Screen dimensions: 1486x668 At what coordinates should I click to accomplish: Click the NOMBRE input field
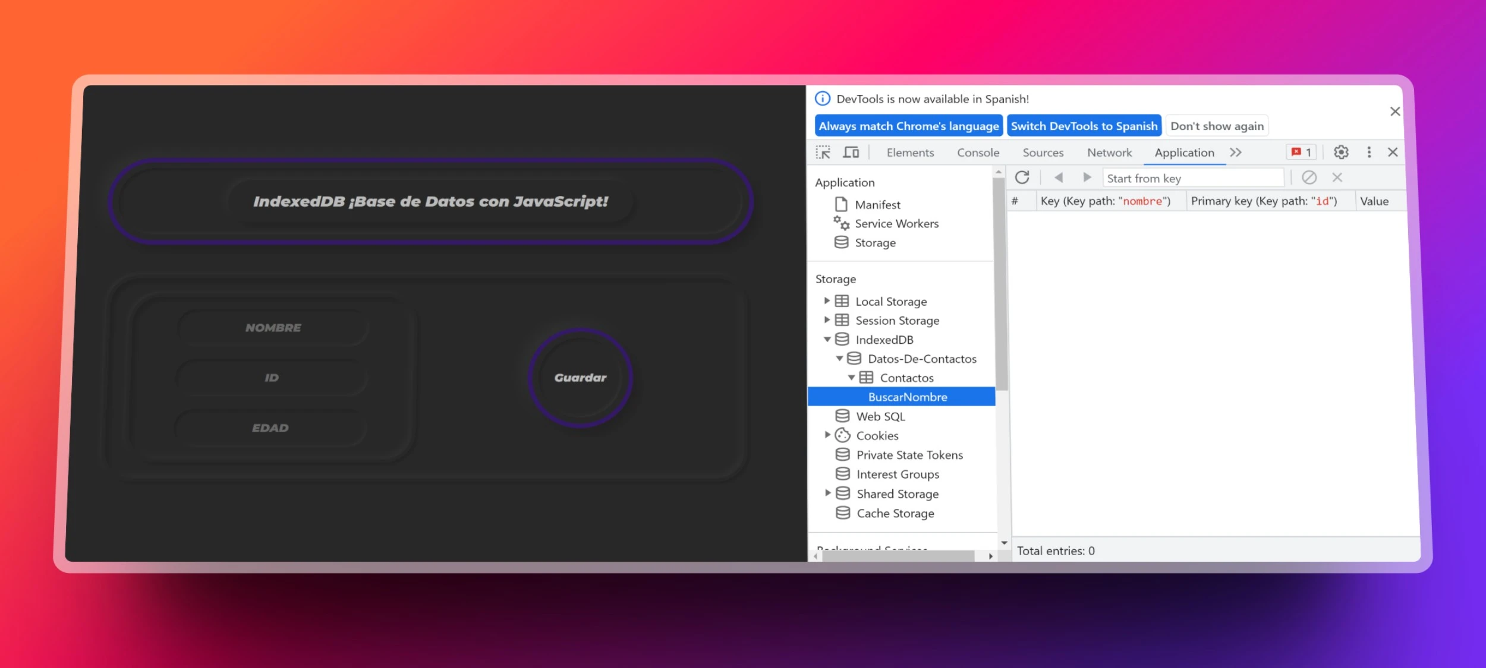(x=273, y=328)
